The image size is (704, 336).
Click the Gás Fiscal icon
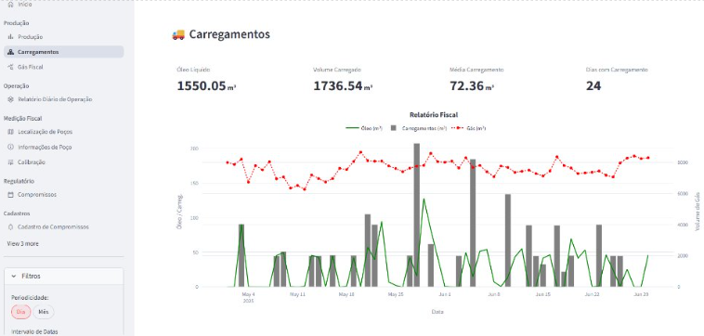pyautogui.click(x=11, y=67)
